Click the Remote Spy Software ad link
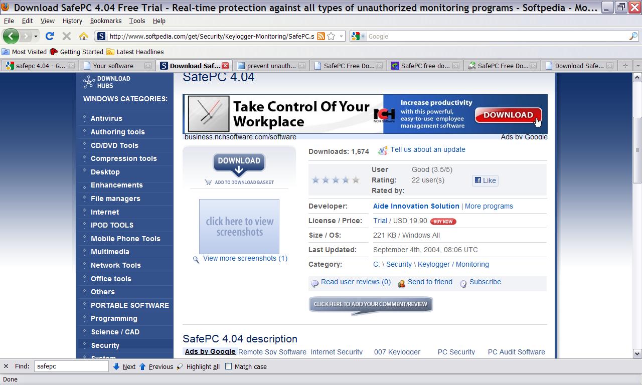The image size is (642, 385). tap(272, 352)
